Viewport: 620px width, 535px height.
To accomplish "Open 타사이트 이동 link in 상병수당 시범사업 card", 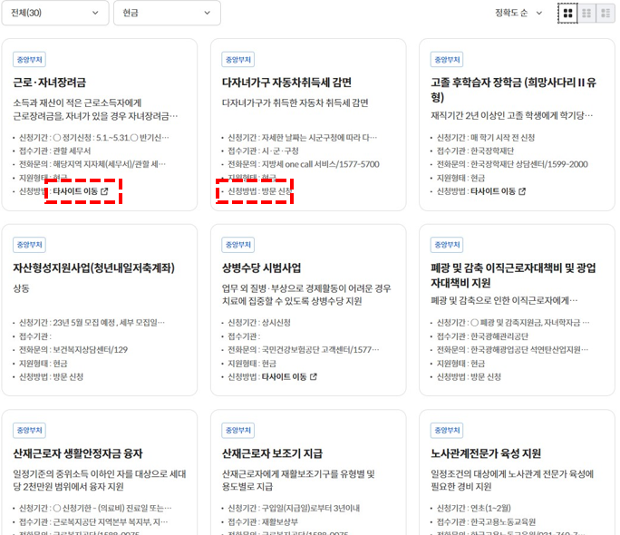I will point(289,377).
